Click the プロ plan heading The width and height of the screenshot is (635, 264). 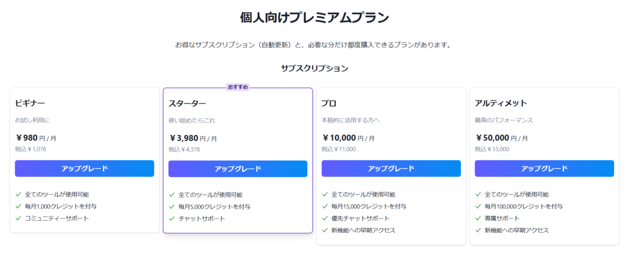[329, 103]
